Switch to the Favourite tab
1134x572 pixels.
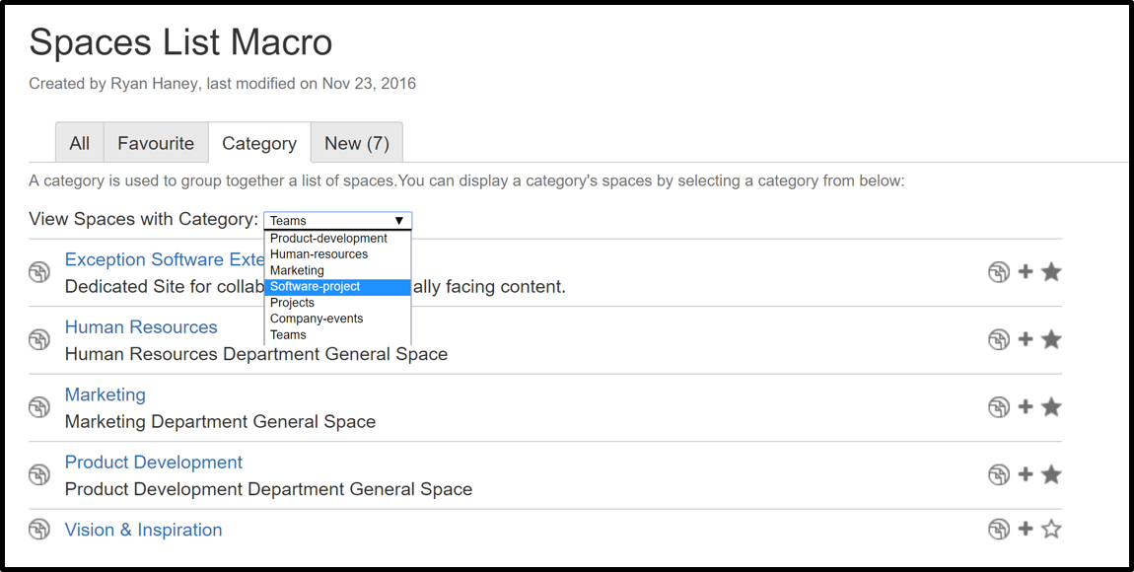[156, 142]
